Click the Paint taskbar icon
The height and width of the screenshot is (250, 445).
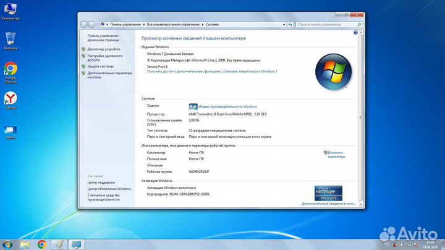[59, 244]
